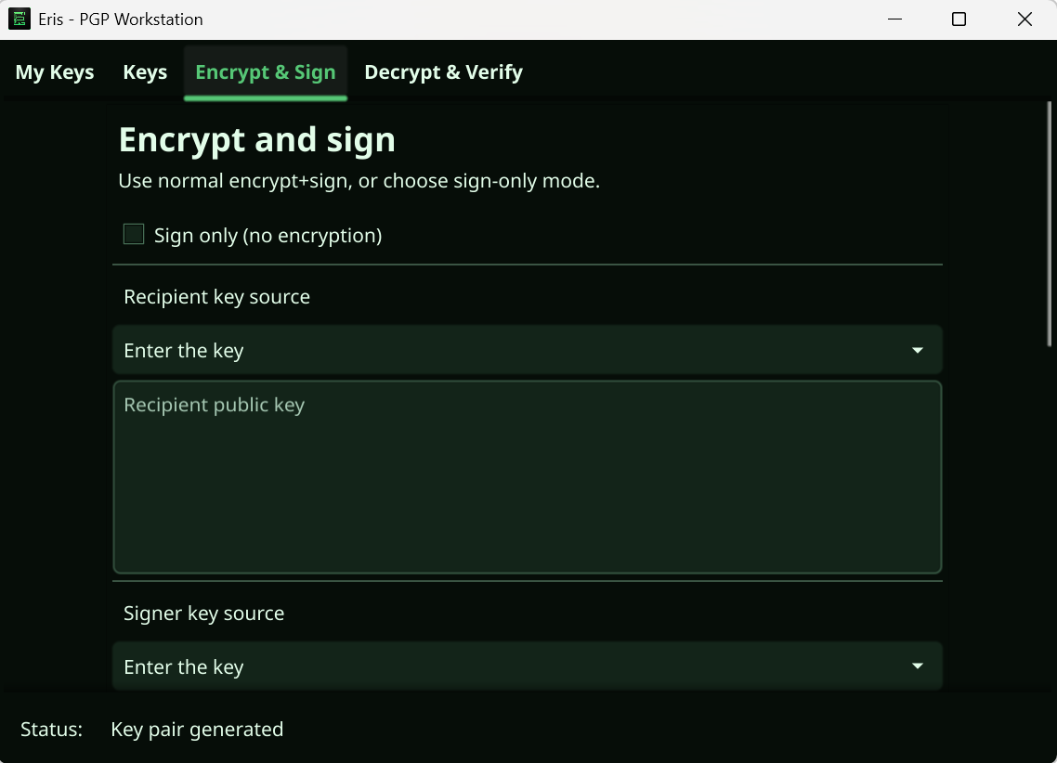Click the chevron on Signer key source dropdown
1057x763 pixels.
[918, 666]
